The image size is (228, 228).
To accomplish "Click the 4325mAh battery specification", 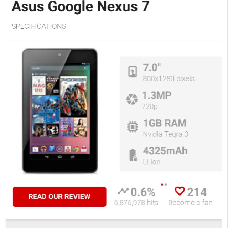I will tap(165, 151).
